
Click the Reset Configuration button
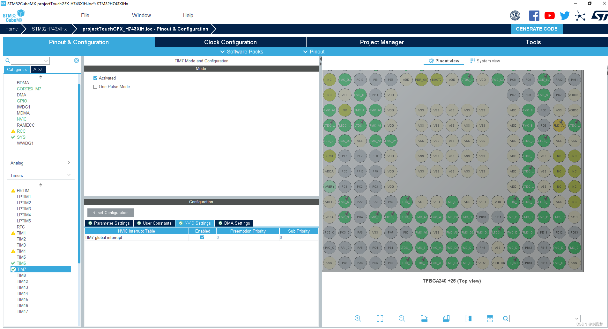point(110,213)
